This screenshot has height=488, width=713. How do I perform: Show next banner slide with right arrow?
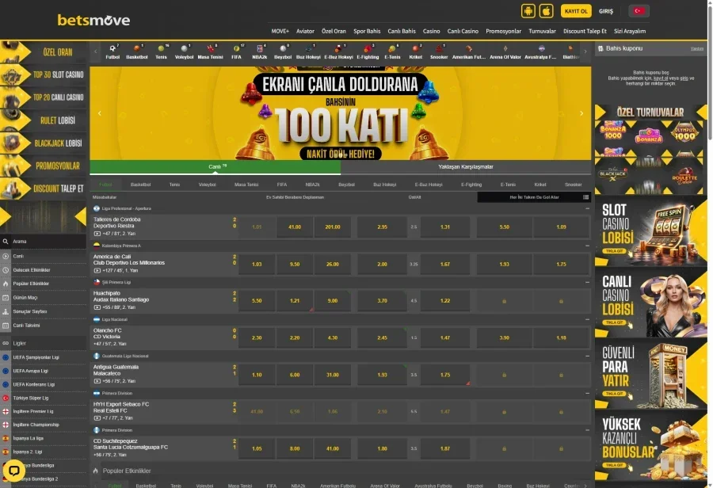(x=581, y=113)
